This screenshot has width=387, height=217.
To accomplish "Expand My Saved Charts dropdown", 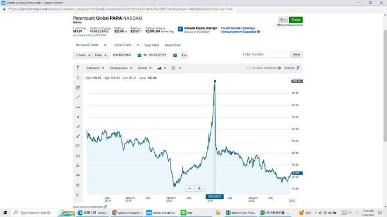I will pos(91,45).
